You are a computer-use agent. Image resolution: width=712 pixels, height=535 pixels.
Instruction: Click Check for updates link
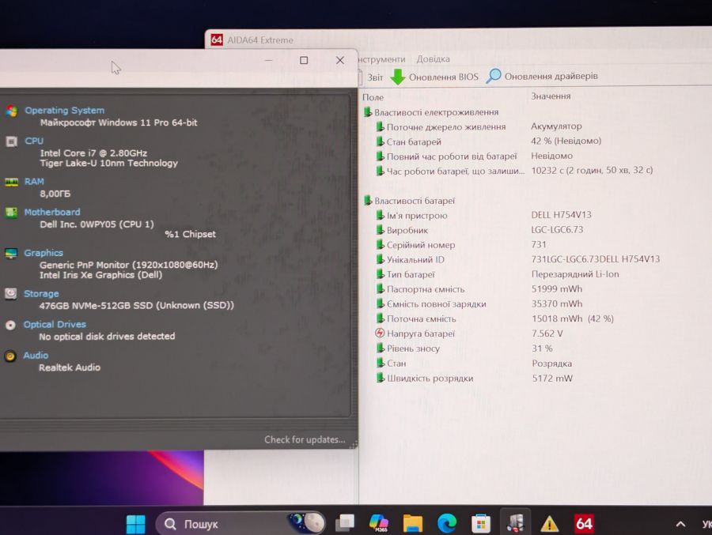[x=305, y=439]
